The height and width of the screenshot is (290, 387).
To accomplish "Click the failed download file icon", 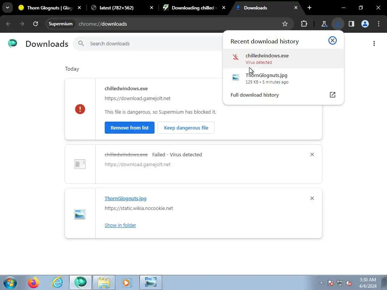I will coord(80,164).
